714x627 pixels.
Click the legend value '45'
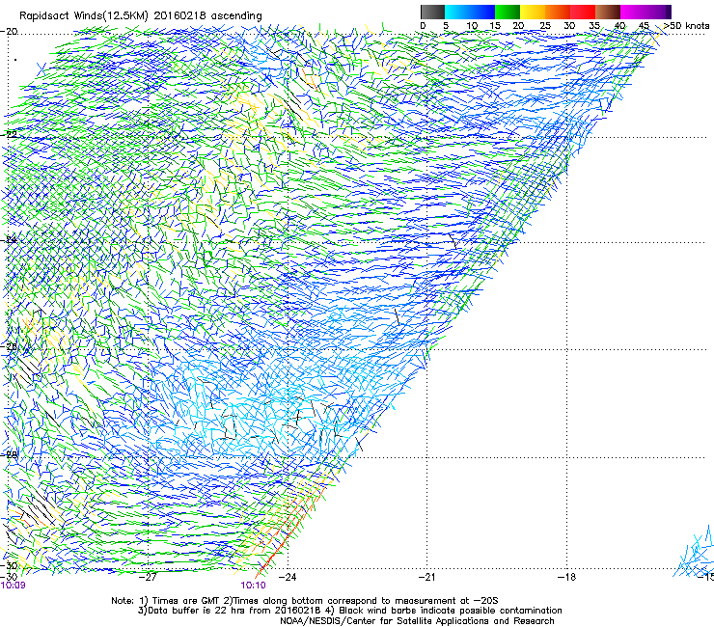click(x=644, y=25)
